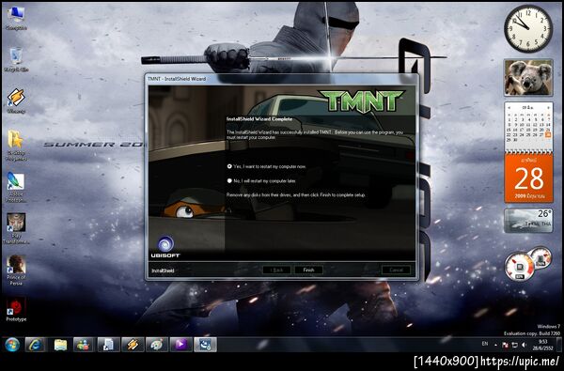Open the volume speaker tray icon
The height and width of the screenshot is (371, 564).
(x=525, y=345)
